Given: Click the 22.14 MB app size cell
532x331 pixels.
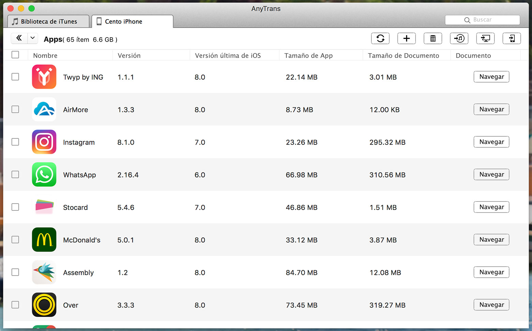Looking at the screenshot, I should point(301,77).
